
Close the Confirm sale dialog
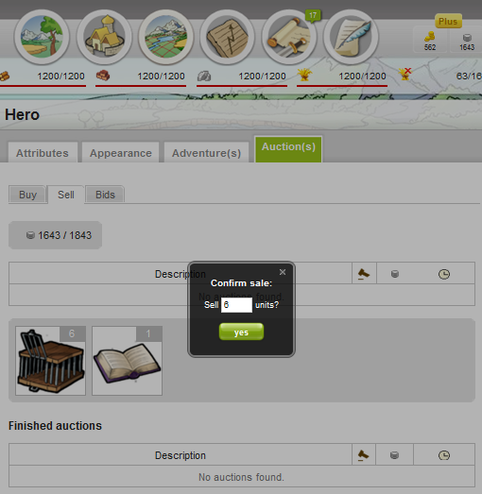(283, 272)
